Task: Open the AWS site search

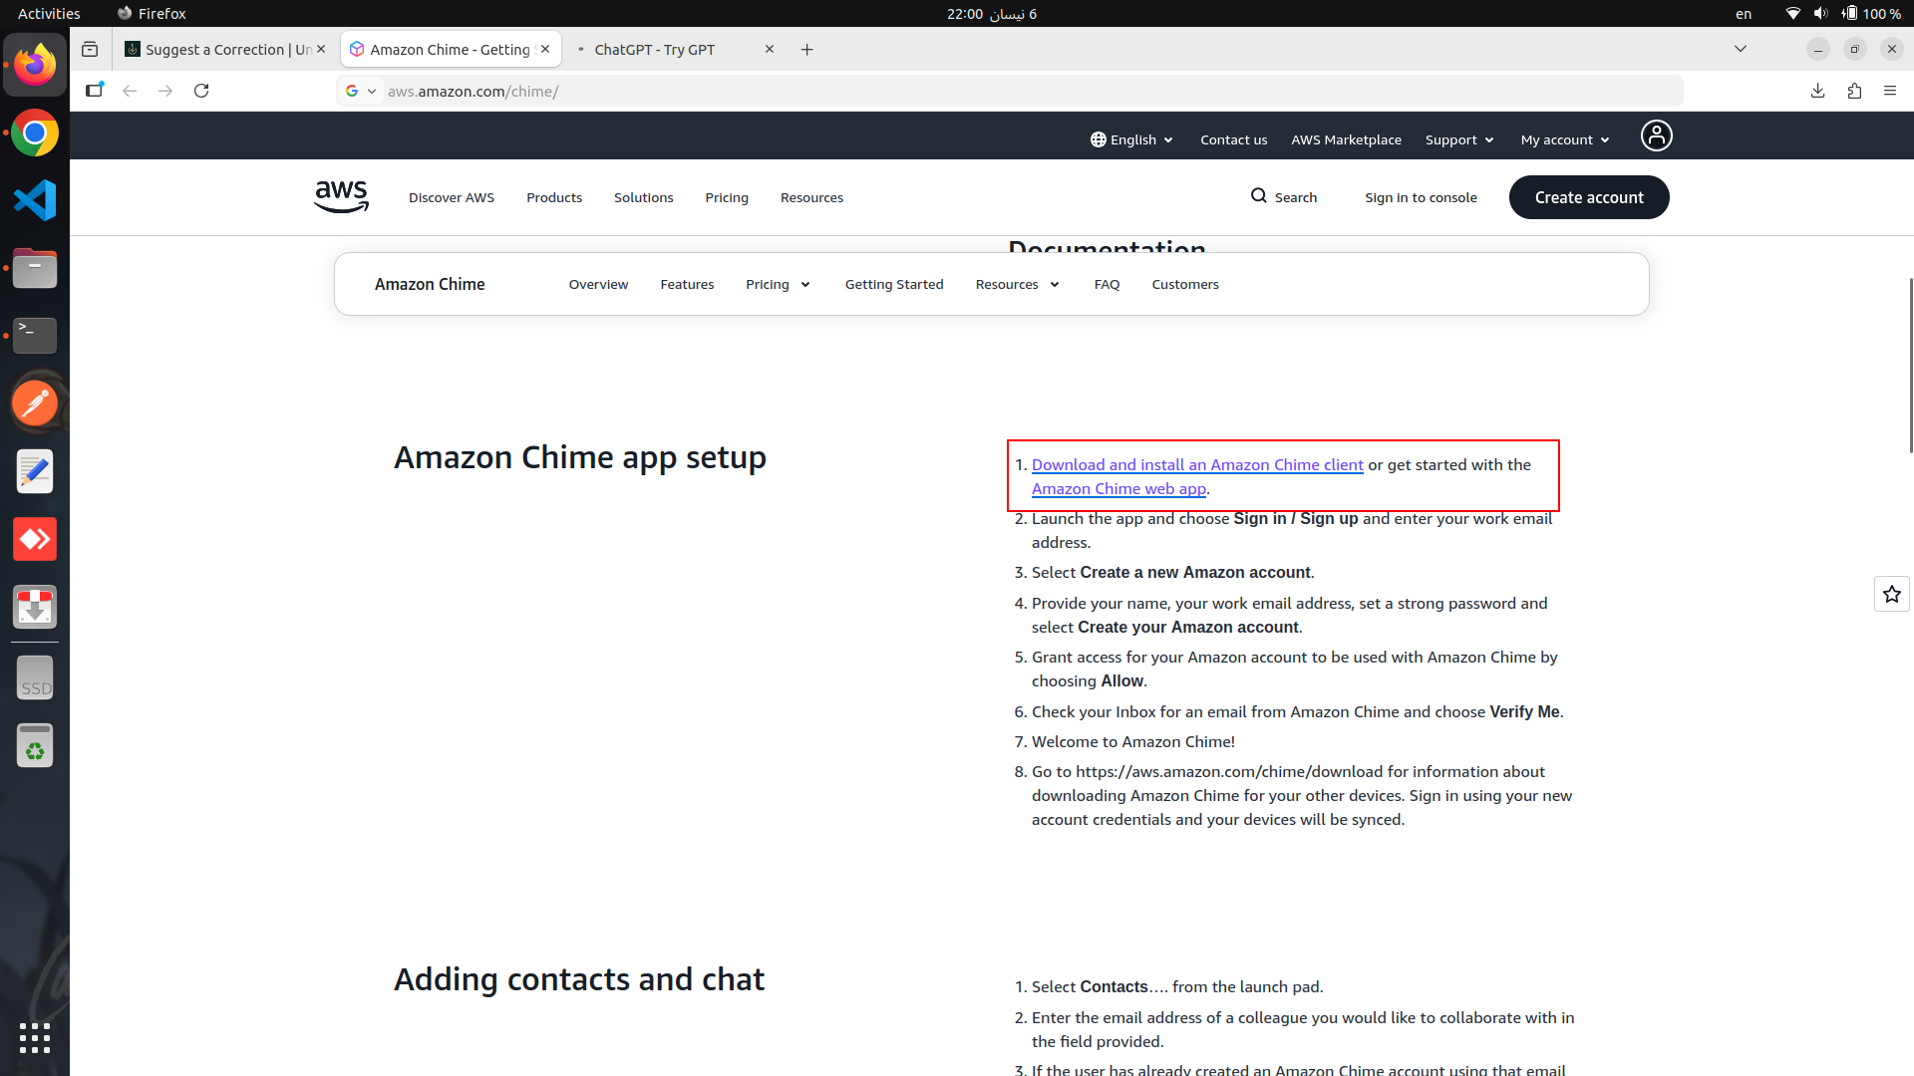Action: [x=1284, y=197]
